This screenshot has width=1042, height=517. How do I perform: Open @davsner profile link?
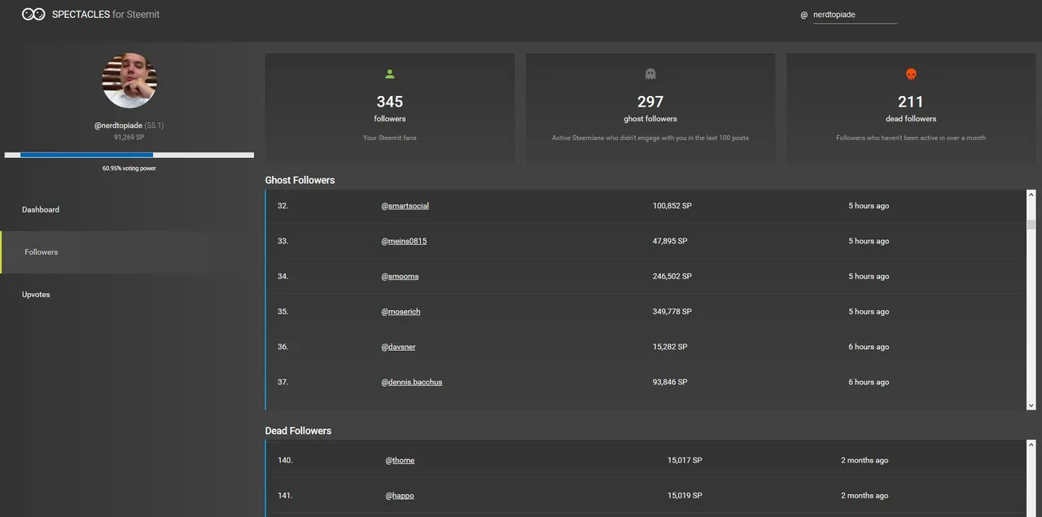[x=398, y=347]
